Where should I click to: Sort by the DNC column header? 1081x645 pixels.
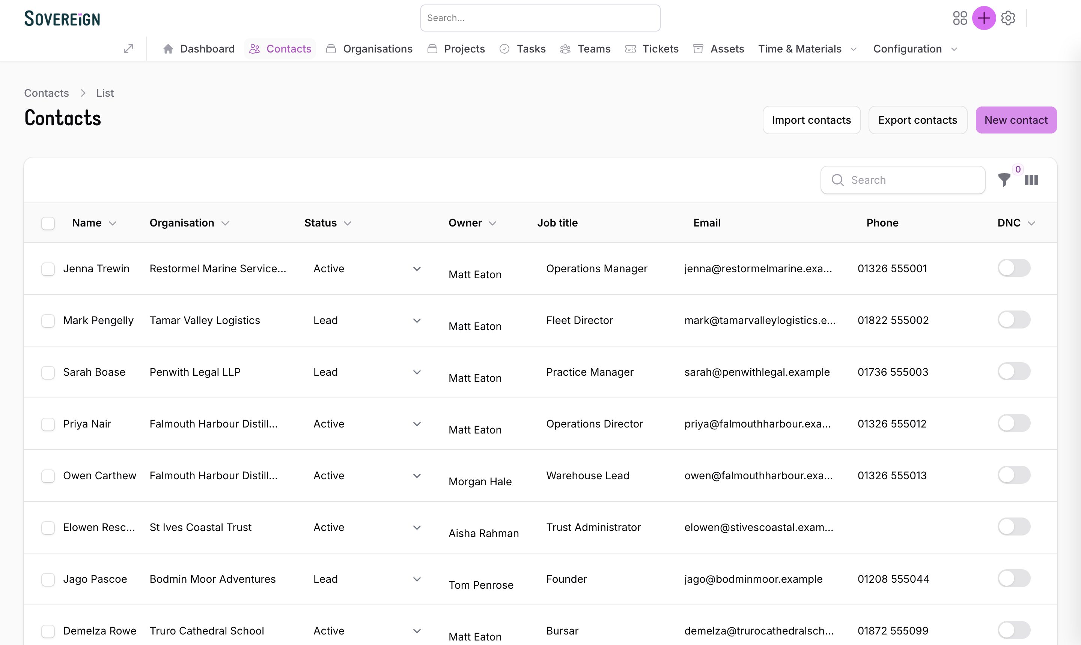[x=1016, y=223]
